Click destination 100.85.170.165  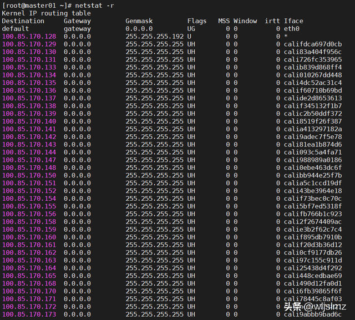(29, 276)
